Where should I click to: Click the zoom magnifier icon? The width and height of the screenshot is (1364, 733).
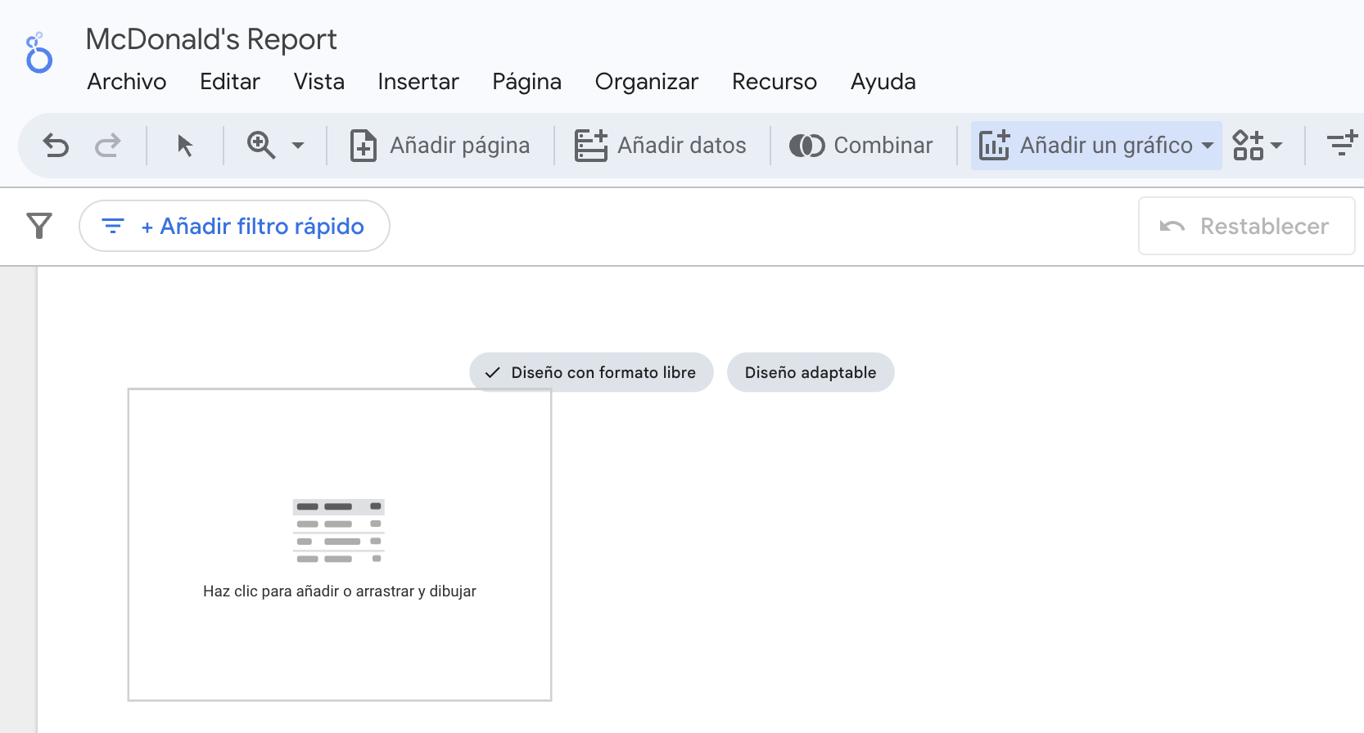pos(261,146)
